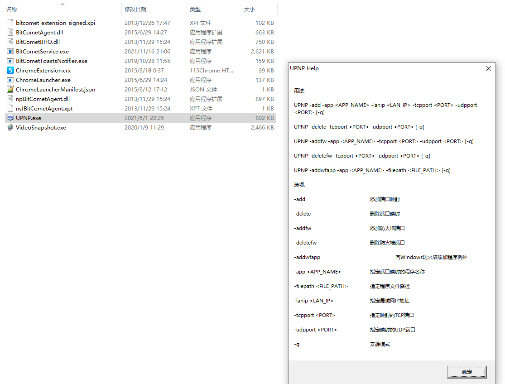Click the BitCometBHO.dll file icon
Viewport: 505px width, 384px height.
point(10,42)
